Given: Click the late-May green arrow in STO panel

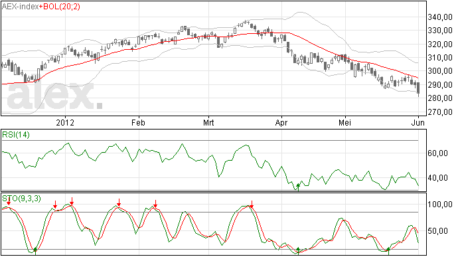Looking at the screenshot, I should pos(388,251).
